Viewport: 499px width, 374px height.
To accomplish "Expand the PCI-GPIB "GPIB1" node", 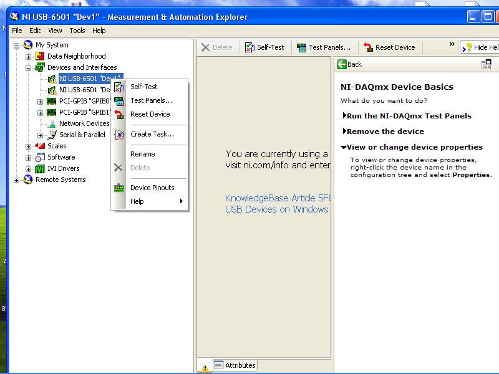I will [40, 113].
